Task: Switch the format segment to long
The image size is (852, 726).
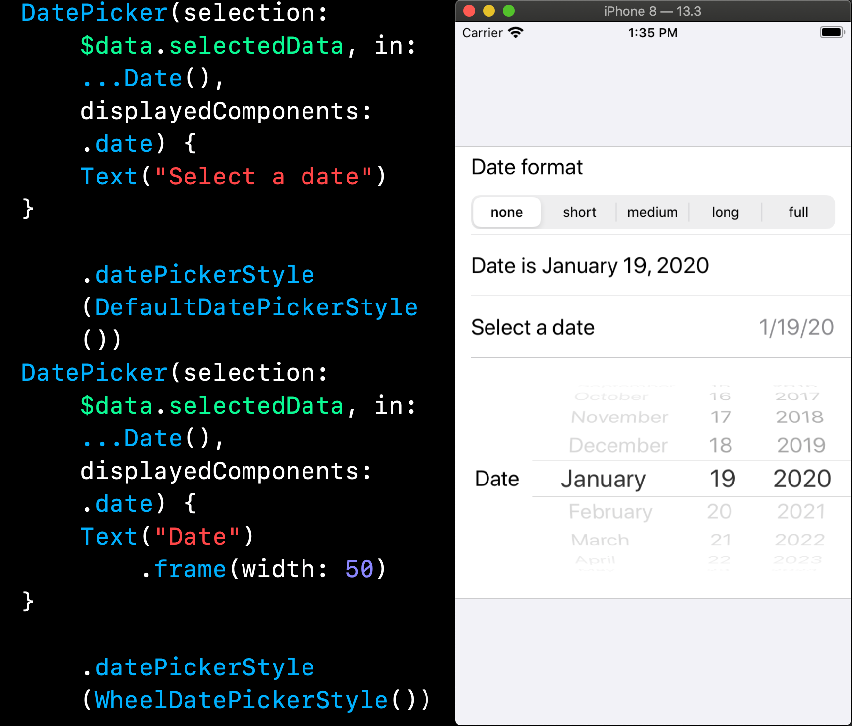Action: point(725,212)
